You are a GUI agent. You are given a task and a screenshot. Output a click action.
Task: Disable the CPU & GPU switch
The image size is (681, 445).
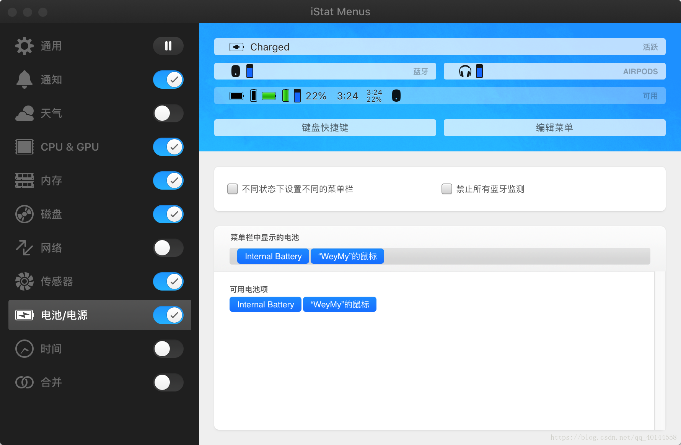(168, 147)
